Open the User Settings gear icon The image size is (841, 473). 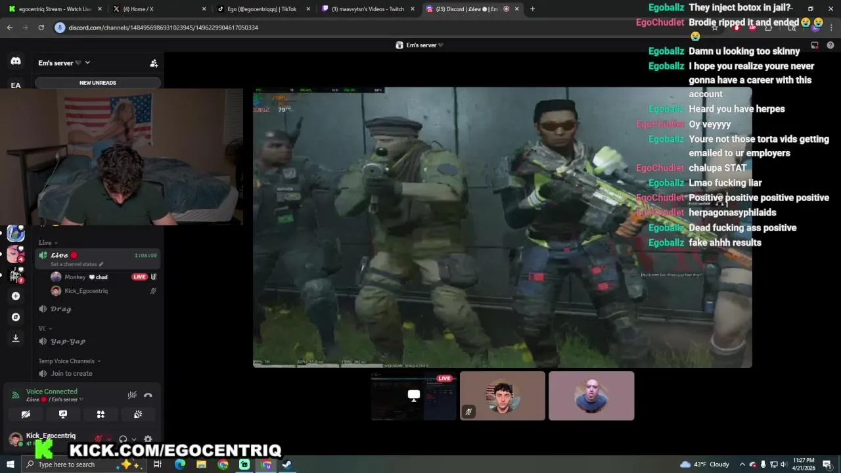coord(148,439)
